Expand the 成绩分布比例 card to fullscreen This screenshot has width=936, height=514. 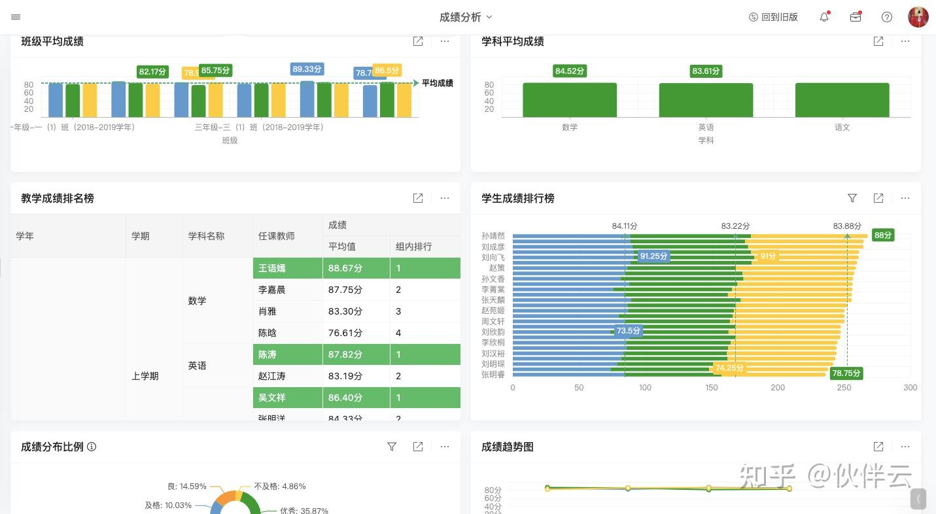(x=418, y=447)
